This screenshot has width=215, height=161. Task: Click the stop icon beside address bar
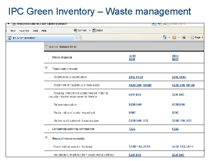(165, 24)
